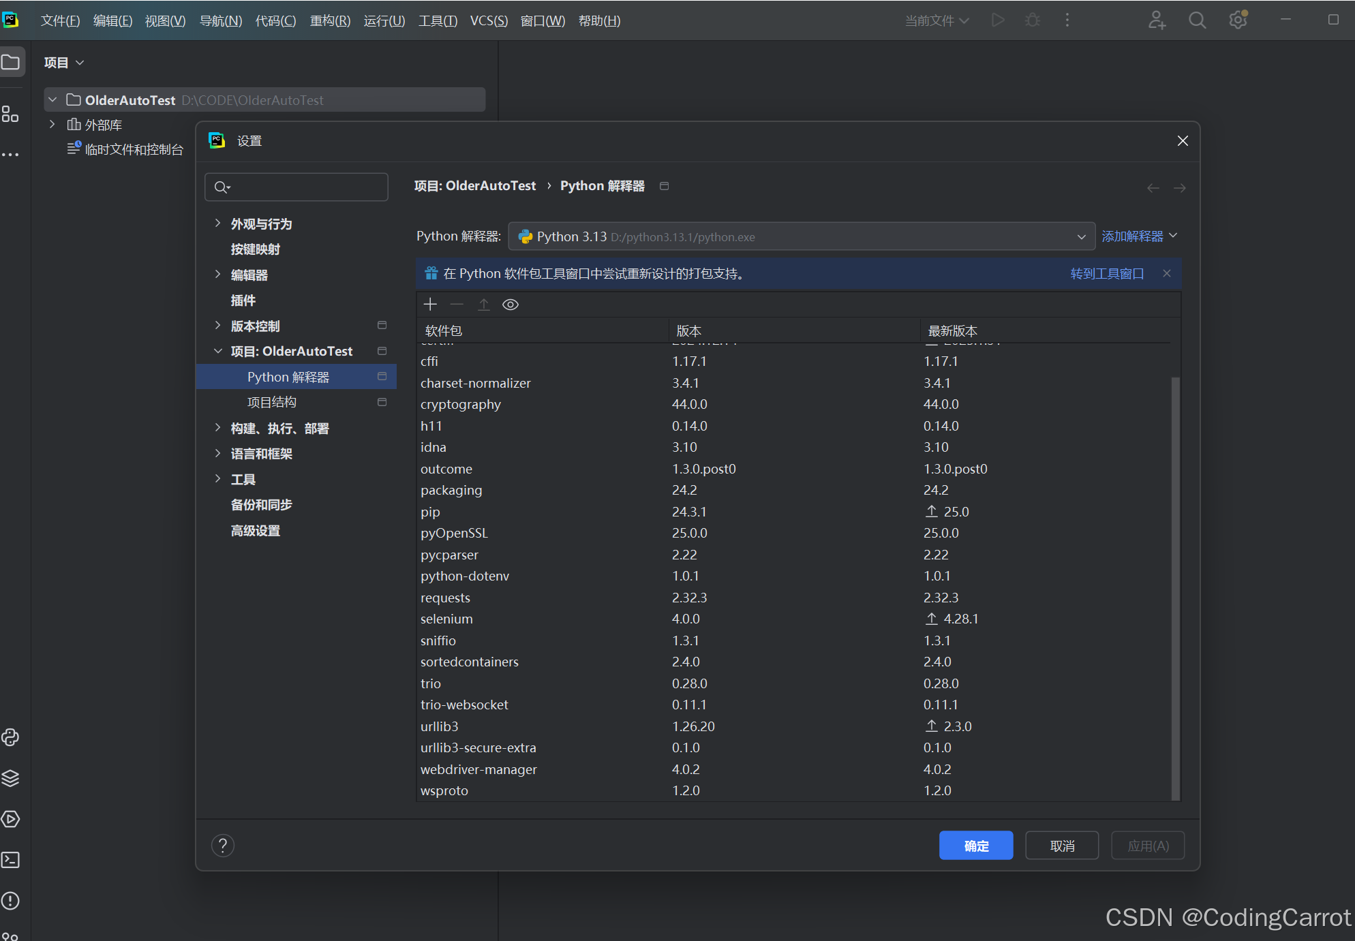
Task: Open the Add Interpreter dropdown link
Action: tap(1140, 236)
